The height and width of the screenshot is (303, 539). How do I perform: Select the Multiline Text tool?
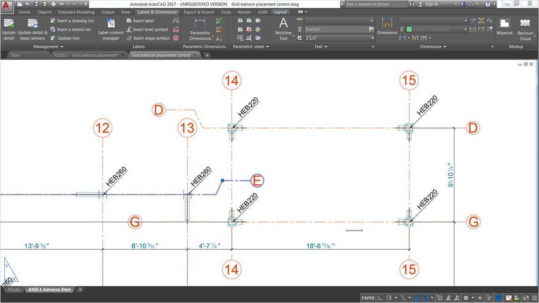(283, 29)
